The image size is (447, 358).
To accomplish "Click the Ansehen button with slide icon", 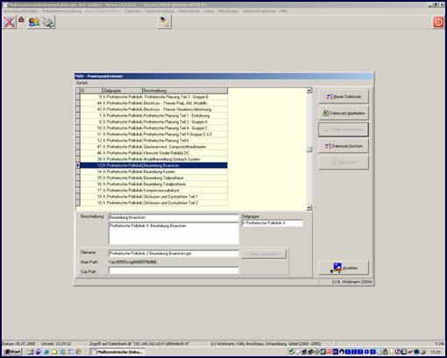I will tap(344, 268).
